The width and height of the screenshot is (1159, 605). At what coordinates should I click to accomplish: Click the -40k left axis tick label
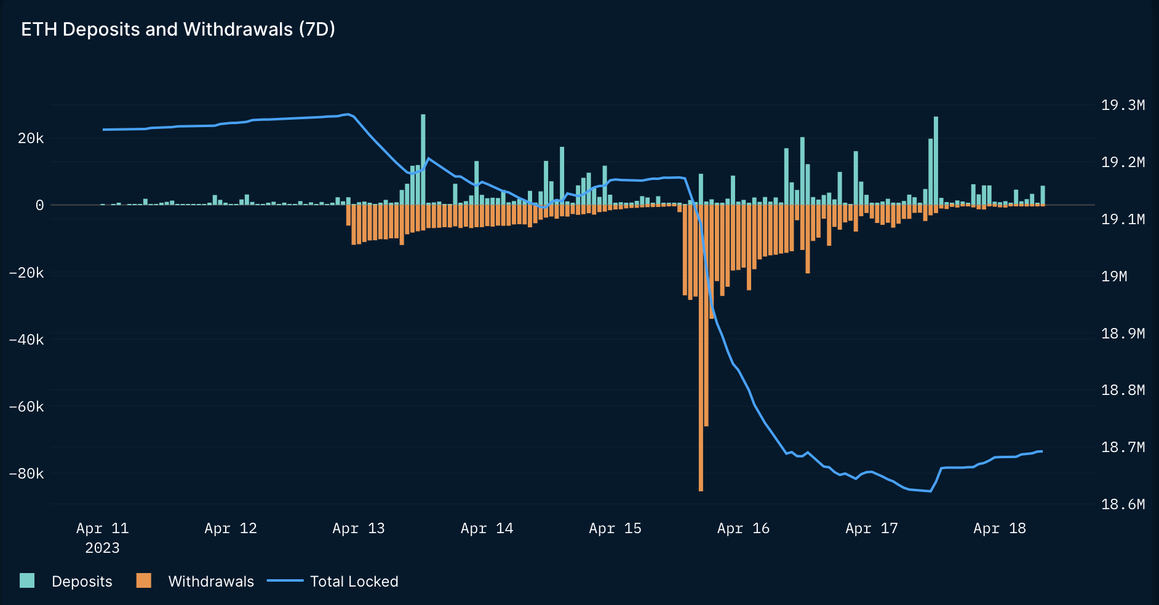tap(26, 340)
